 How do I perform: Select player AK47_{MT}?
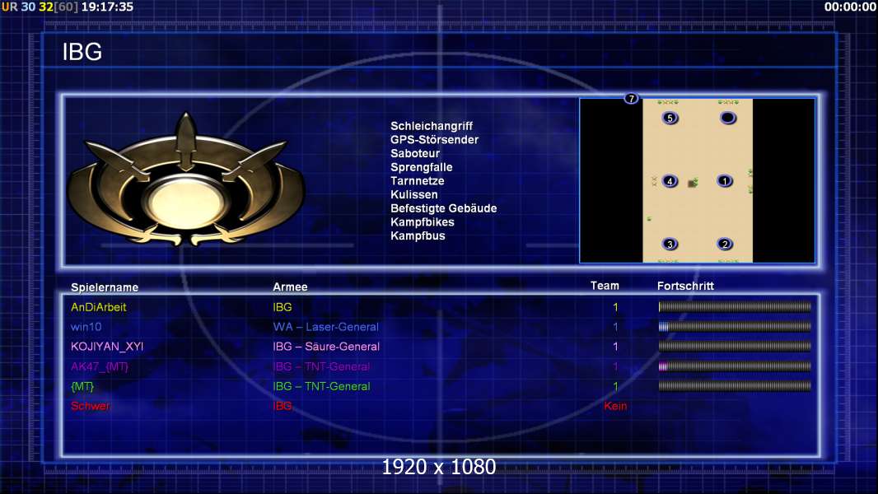coord(100,367)
